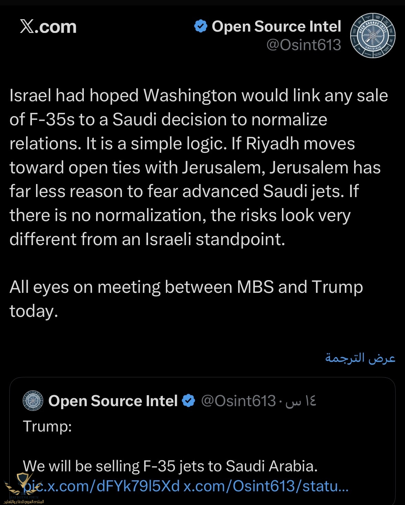Show translation via the blue Arabic link

coord(360,358)
